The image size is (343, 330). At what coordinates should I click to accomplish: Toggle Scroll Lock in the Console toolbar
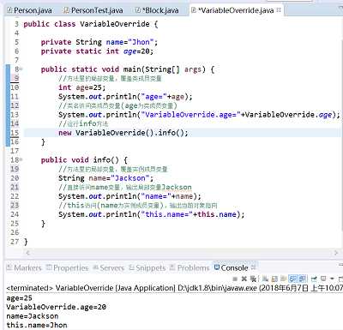(274, 279)
